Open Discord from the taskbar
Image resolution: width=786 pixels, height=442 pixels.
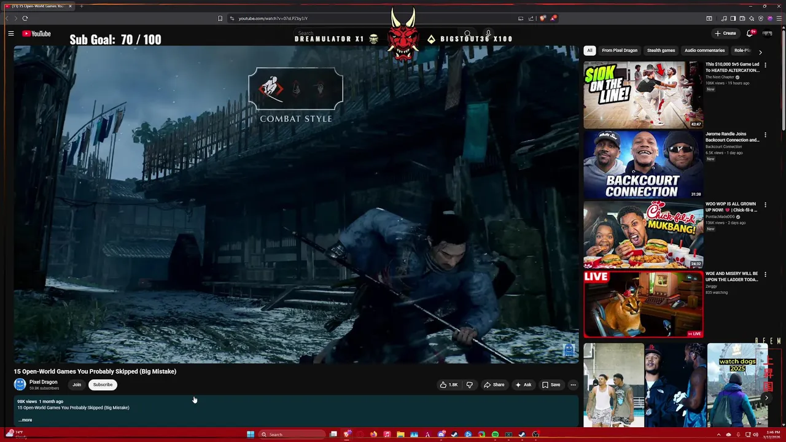[x=441, y=435]
